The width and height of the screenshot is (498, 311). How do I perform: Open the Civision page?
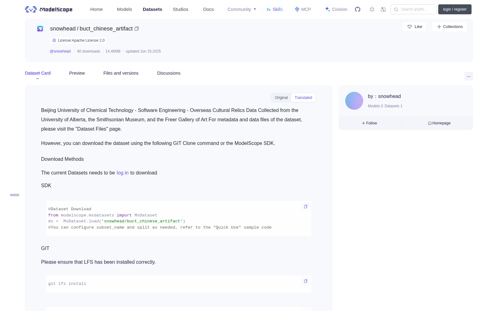coord(336,9)
